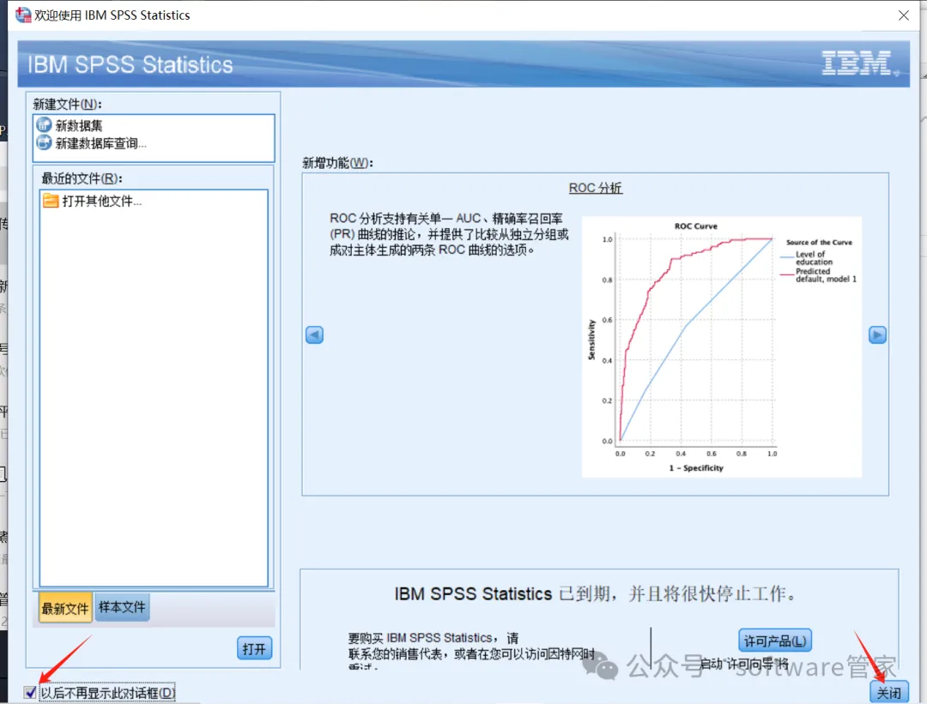The width and height of the screenshot is (927, 704).
Task: Show next feature with right arrow
Action: click(x=877, y=335)
